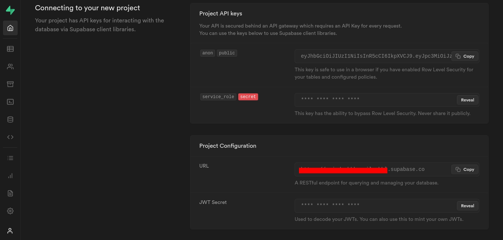Open the Reports bar chart icon
Viewport: 503px width, 240px height.
click(x=10, y=176)
